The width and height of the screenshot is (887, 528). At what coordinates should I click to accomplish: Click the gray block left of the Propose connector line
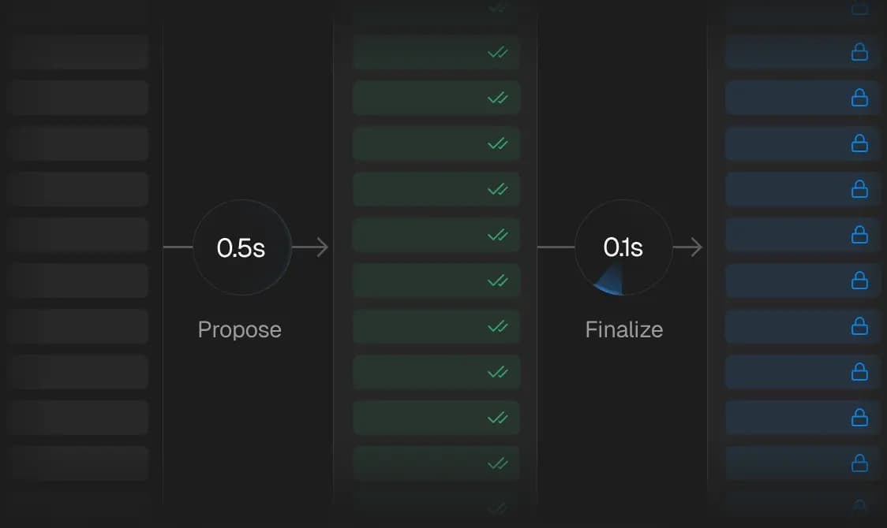point(79,235)
